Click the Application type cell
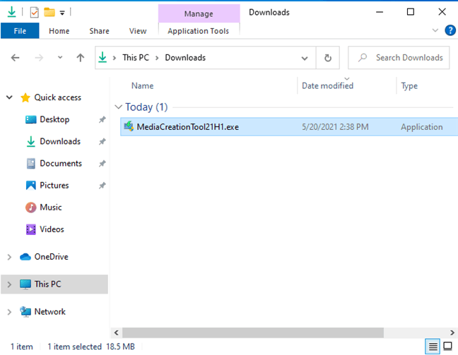 [x=421, y=127]
